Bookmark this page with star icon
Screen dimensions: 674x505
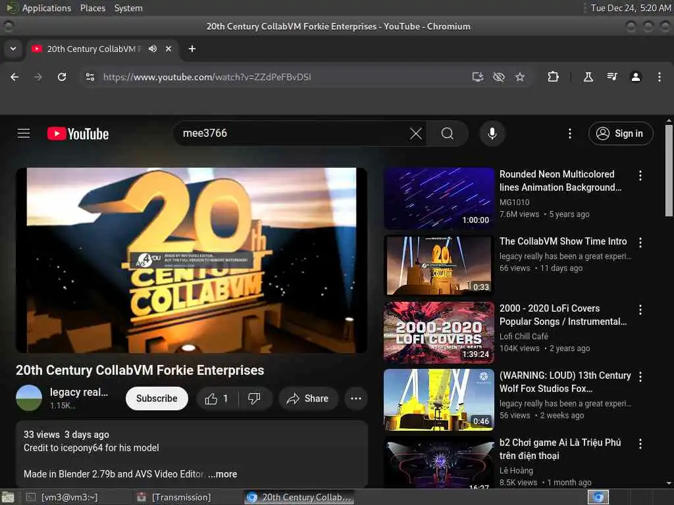tap(520, 77)
